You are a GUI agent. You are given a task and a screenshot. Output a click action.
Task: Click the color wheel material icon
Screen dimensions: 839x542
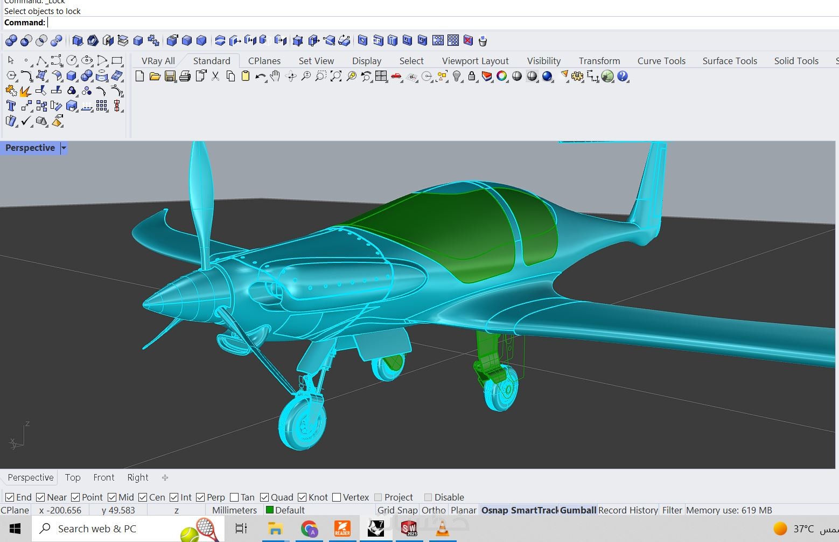point(502,77)
